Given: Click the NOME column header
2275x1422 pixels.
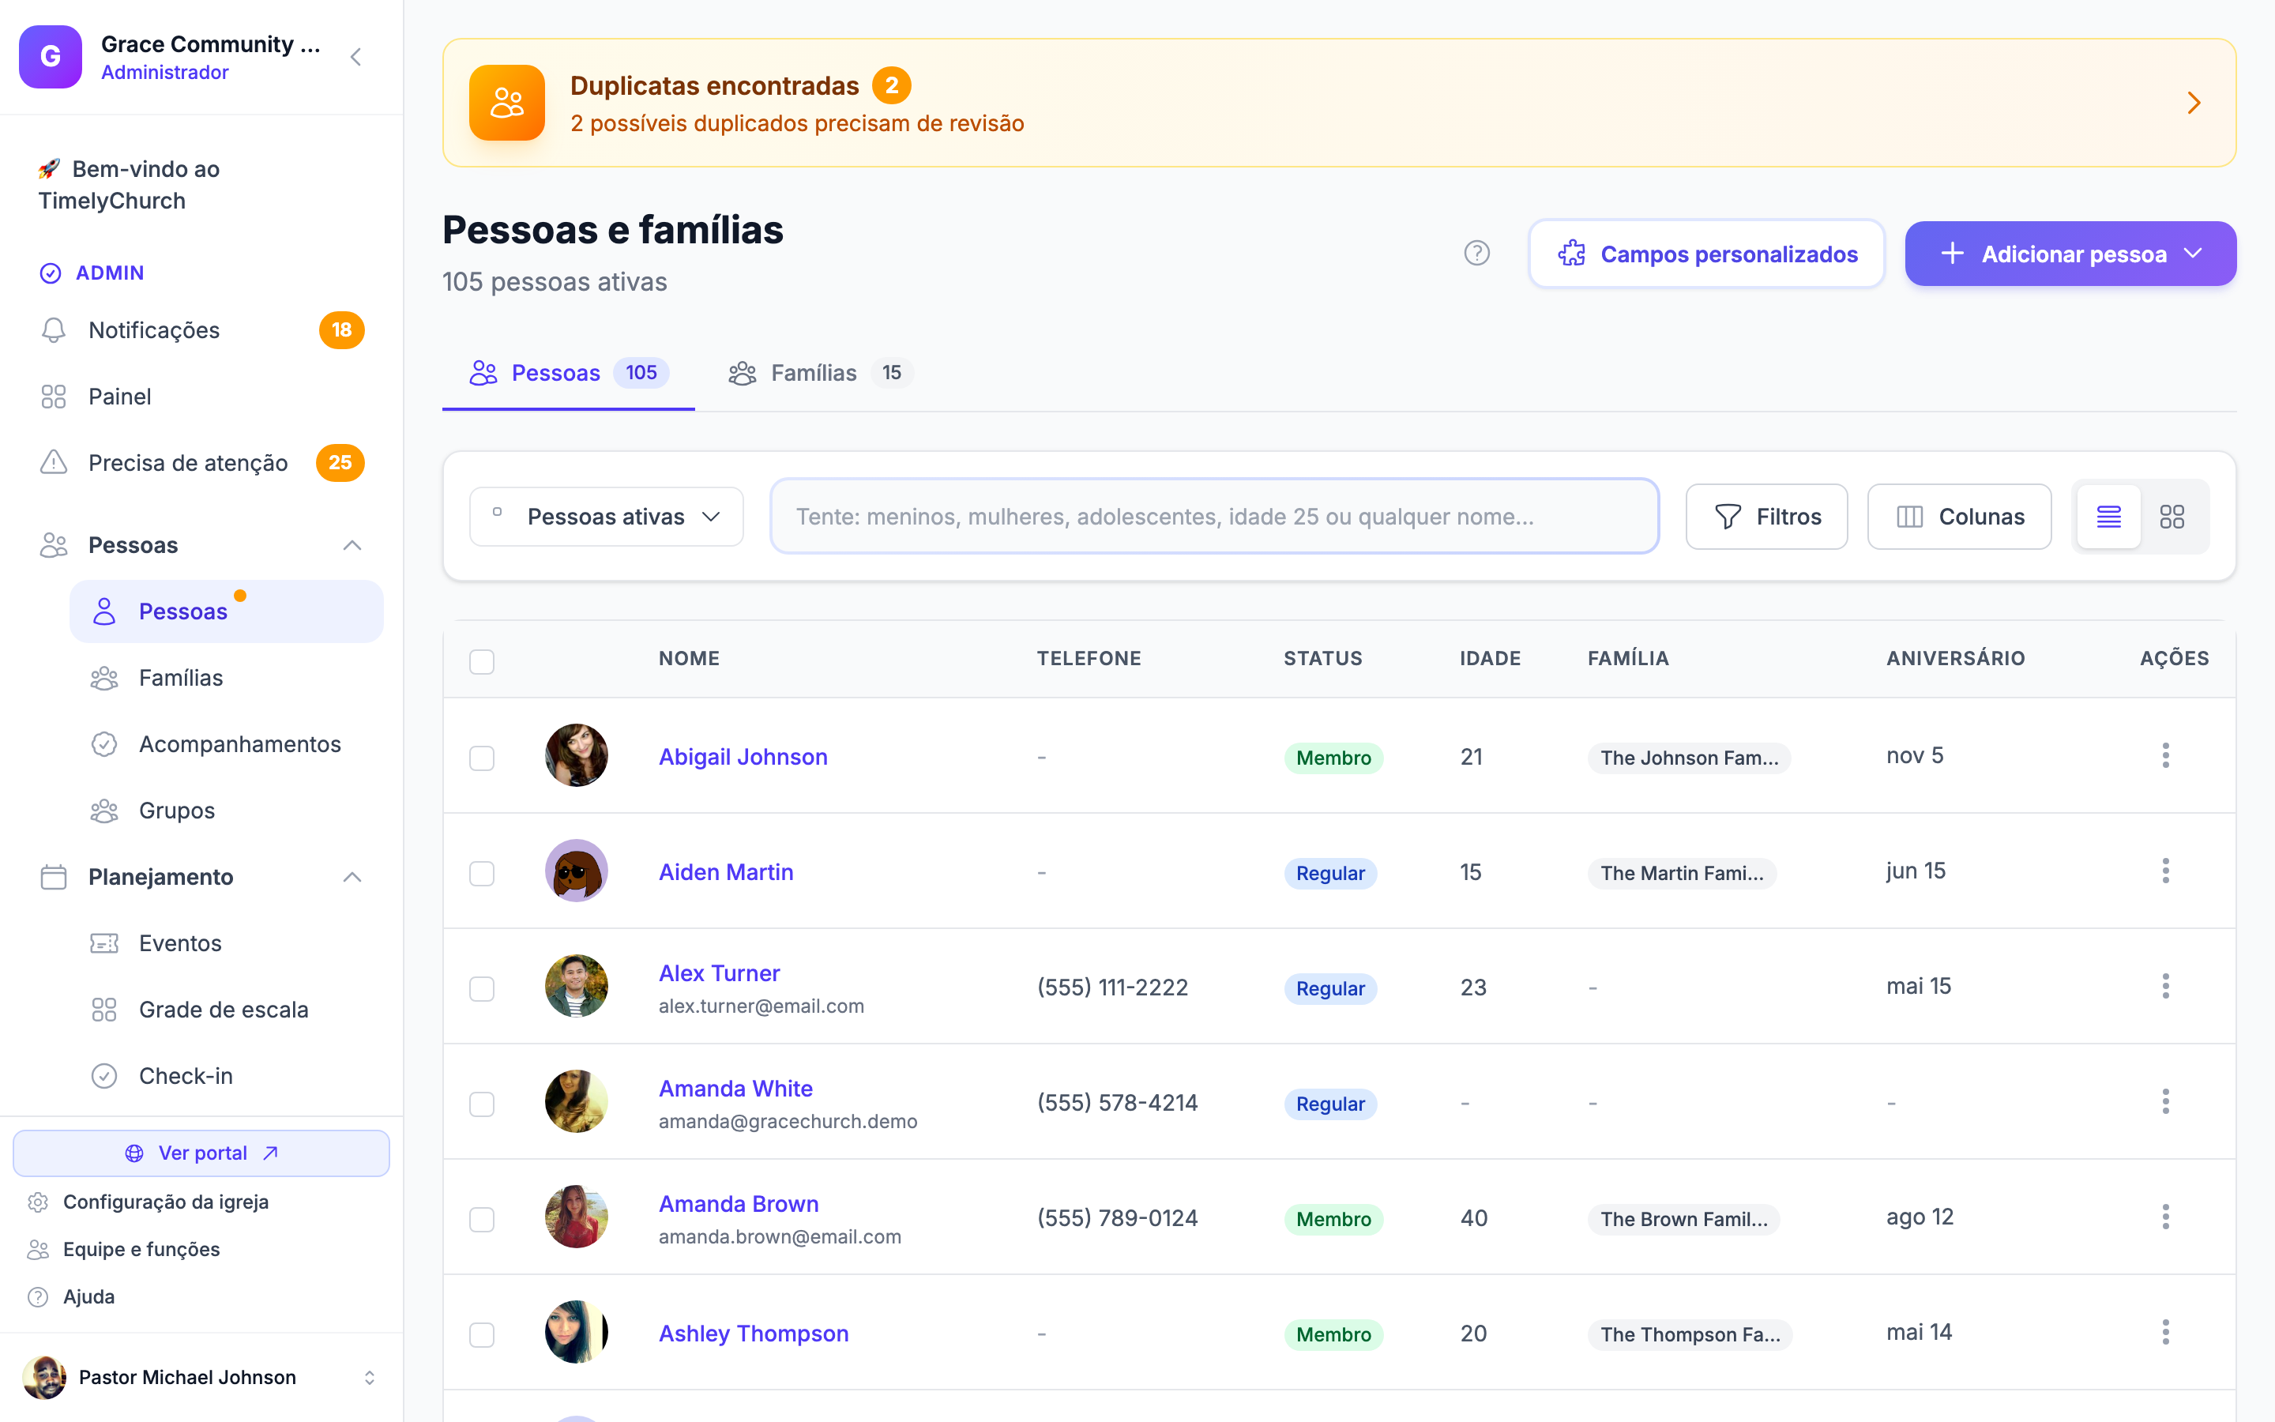Looking at the screenshot, I should 689,658.
